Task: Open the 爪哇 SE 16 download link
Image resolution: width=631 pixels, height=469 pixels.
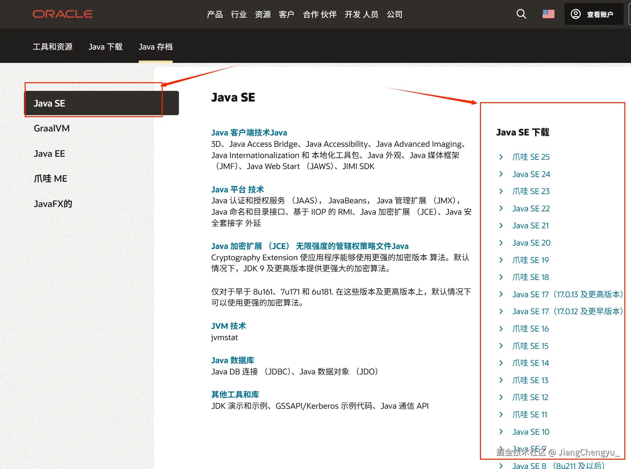Action: [x=531, y=329]
